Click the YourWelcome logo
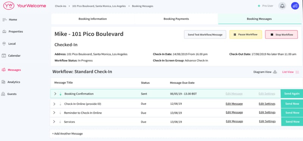This screenshot has height=141, width=303. coord(25,6)
